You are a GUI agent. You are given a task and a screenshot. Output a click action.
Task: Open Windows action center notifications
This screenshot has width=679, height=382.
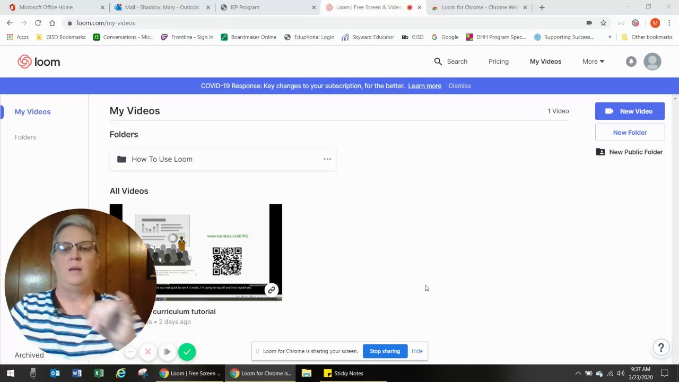(x=665, y=374)
